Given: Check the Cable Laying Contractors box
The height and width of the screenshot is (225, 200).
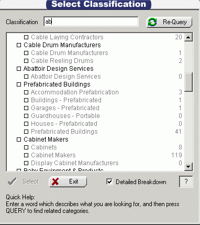Looking at the screenshot, I should click(26, 37).
